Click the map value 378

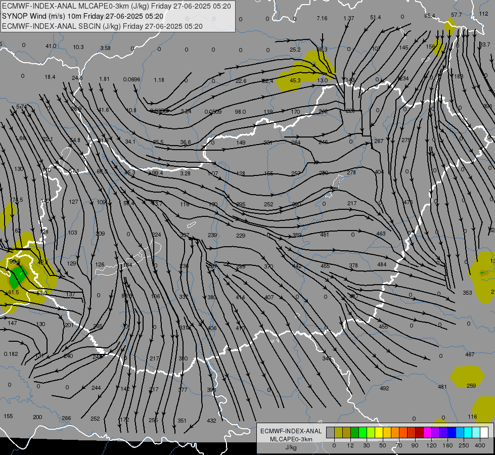[353, 265]
